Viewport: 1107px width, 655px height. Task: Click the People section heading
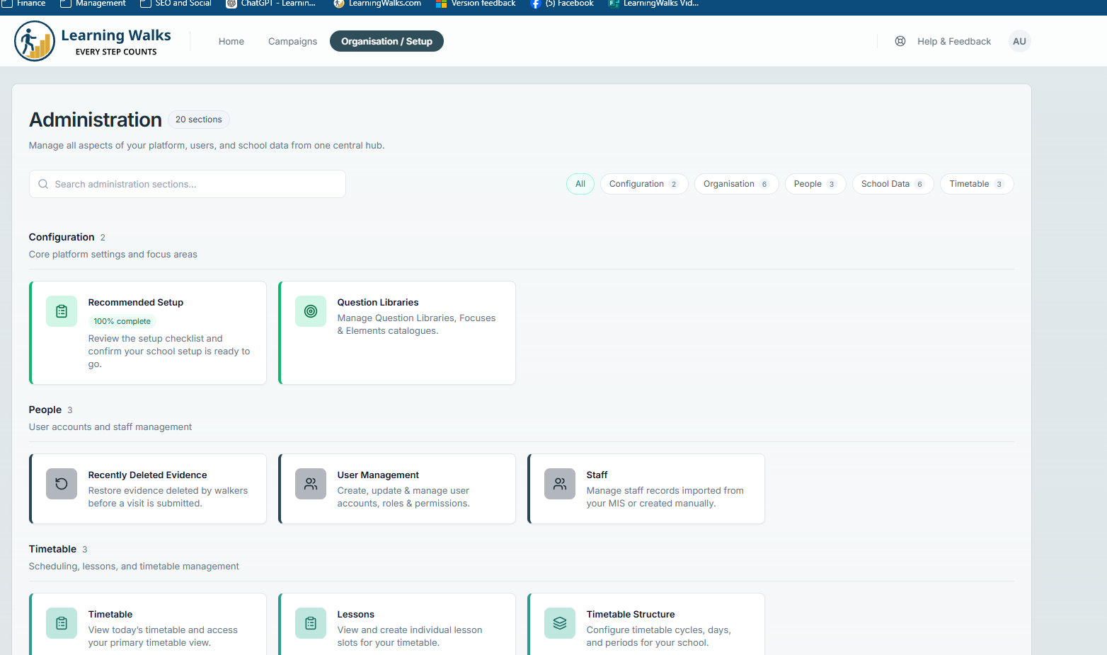[x=45, y=410]
